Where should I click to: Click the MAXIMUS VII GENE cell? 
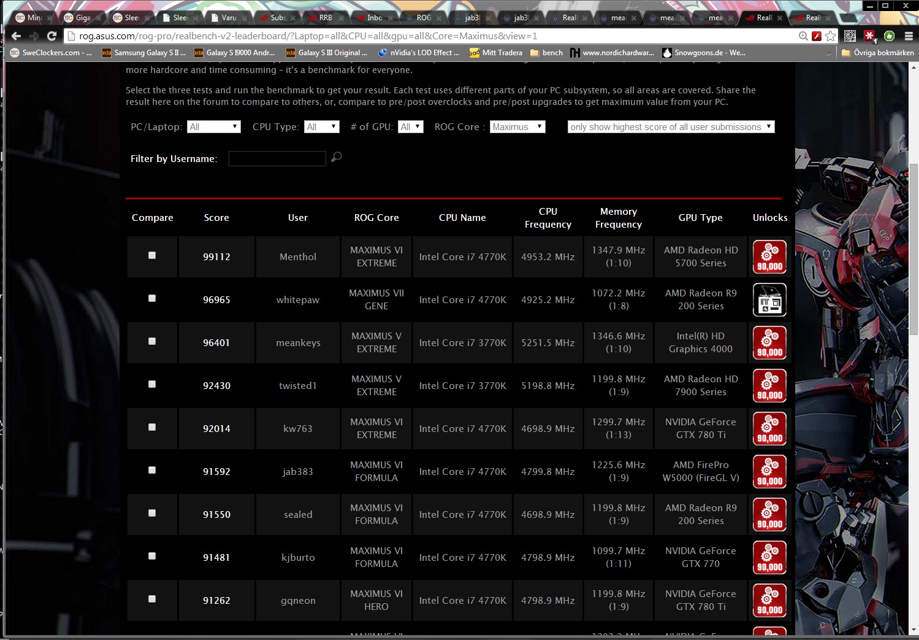tap(376, 299)
